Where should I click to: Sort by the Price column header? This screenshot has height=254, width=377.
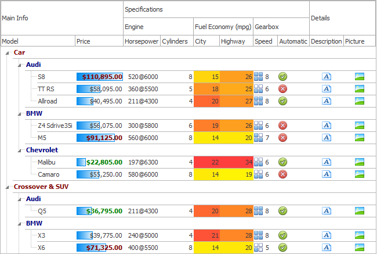(x=99, y=41)
